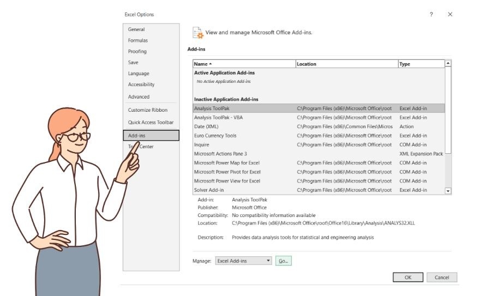
Task: Click the list scroll up arrow
Action: click(448, 63)
